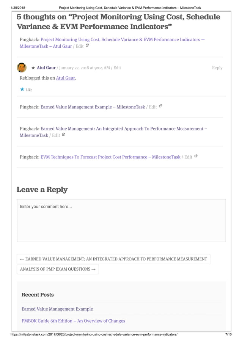Edit the EVM Techniques pingback entry

(188, 157)
